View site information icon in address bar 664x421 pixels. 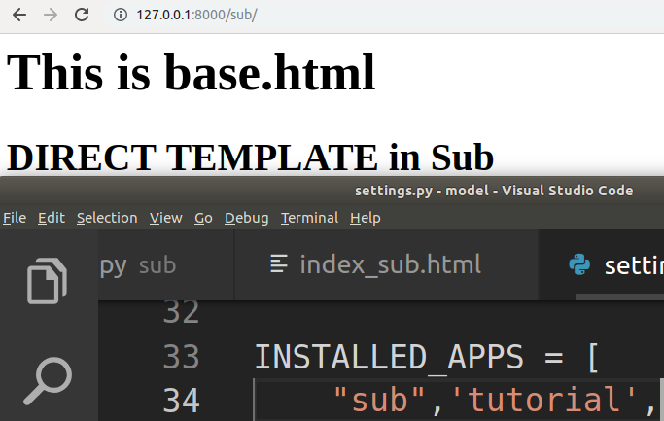click(x=121, y=15)
